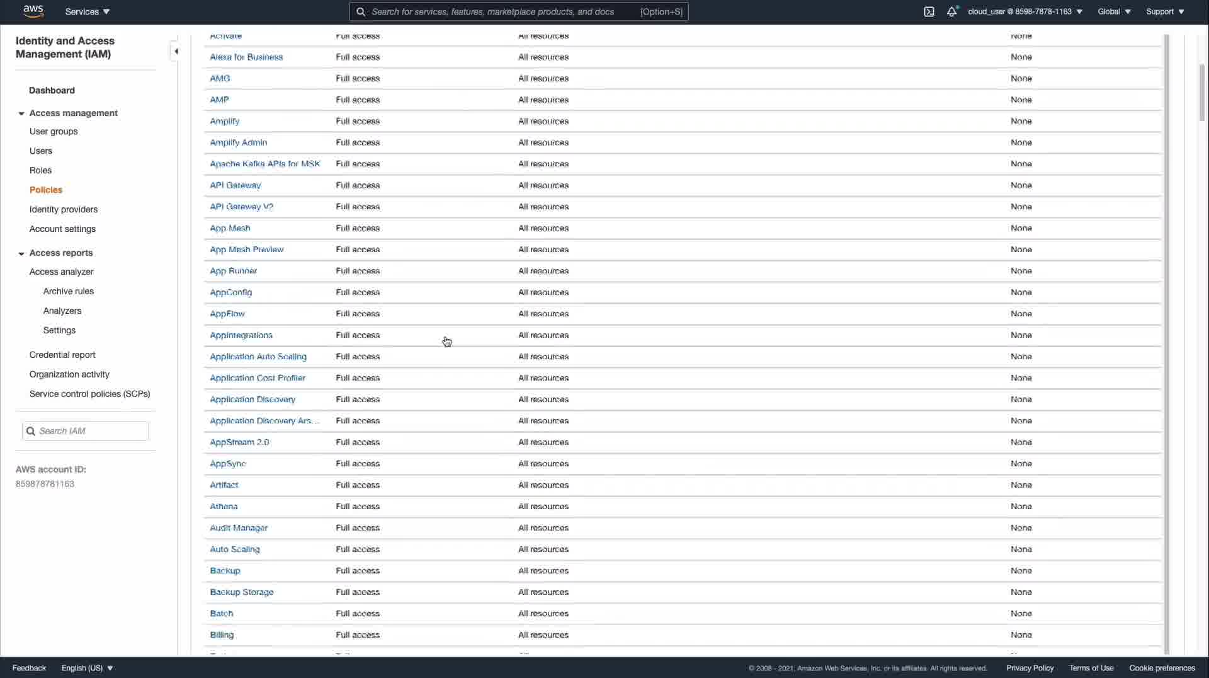Open the AMP service link
This screenshot has width=1209, height=678.
pos(219,100)
